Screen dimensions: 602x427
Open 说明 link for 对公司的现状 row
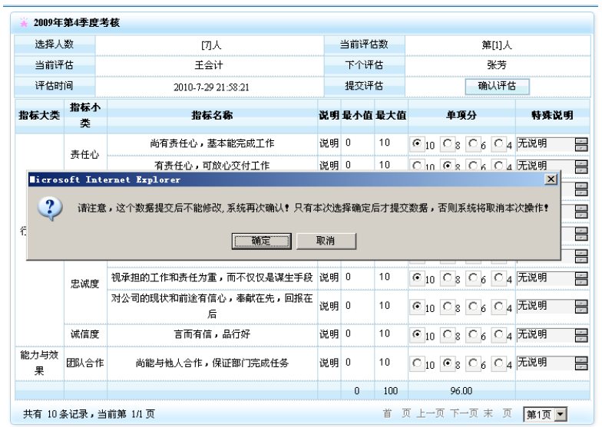(x=329, y=307)
